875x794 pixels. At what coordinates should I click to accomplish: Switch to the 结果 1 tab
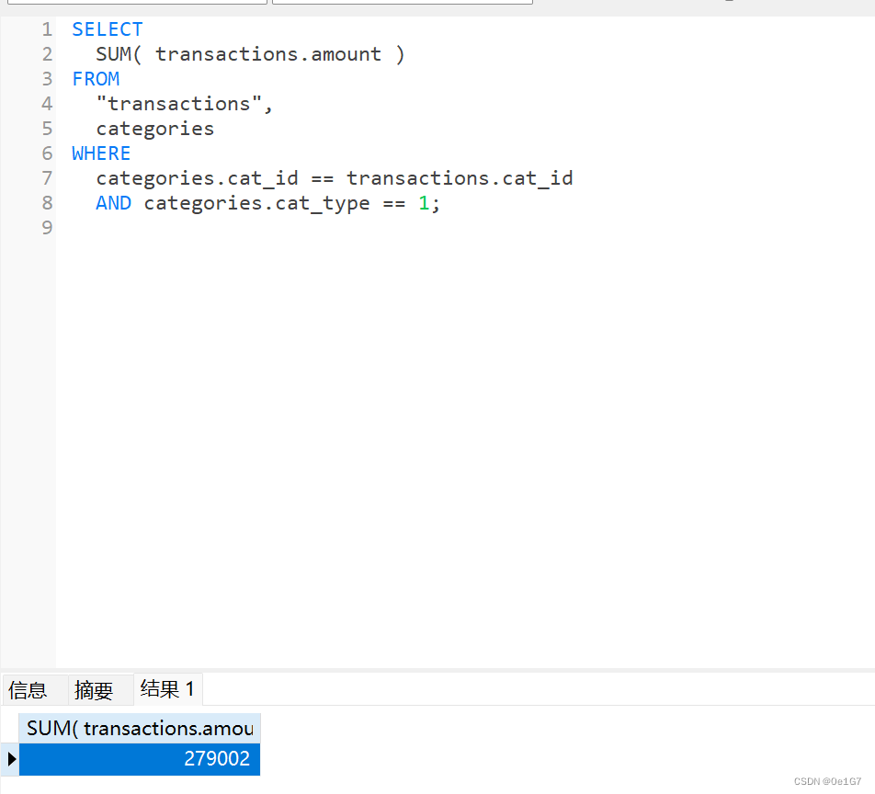pyautogui.click(x=167, y=689)
